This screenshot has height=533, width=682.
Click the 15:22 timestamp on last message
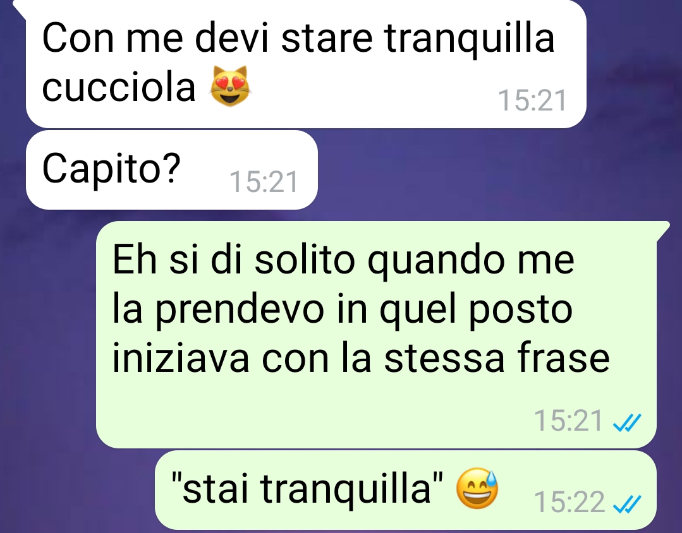569,502
